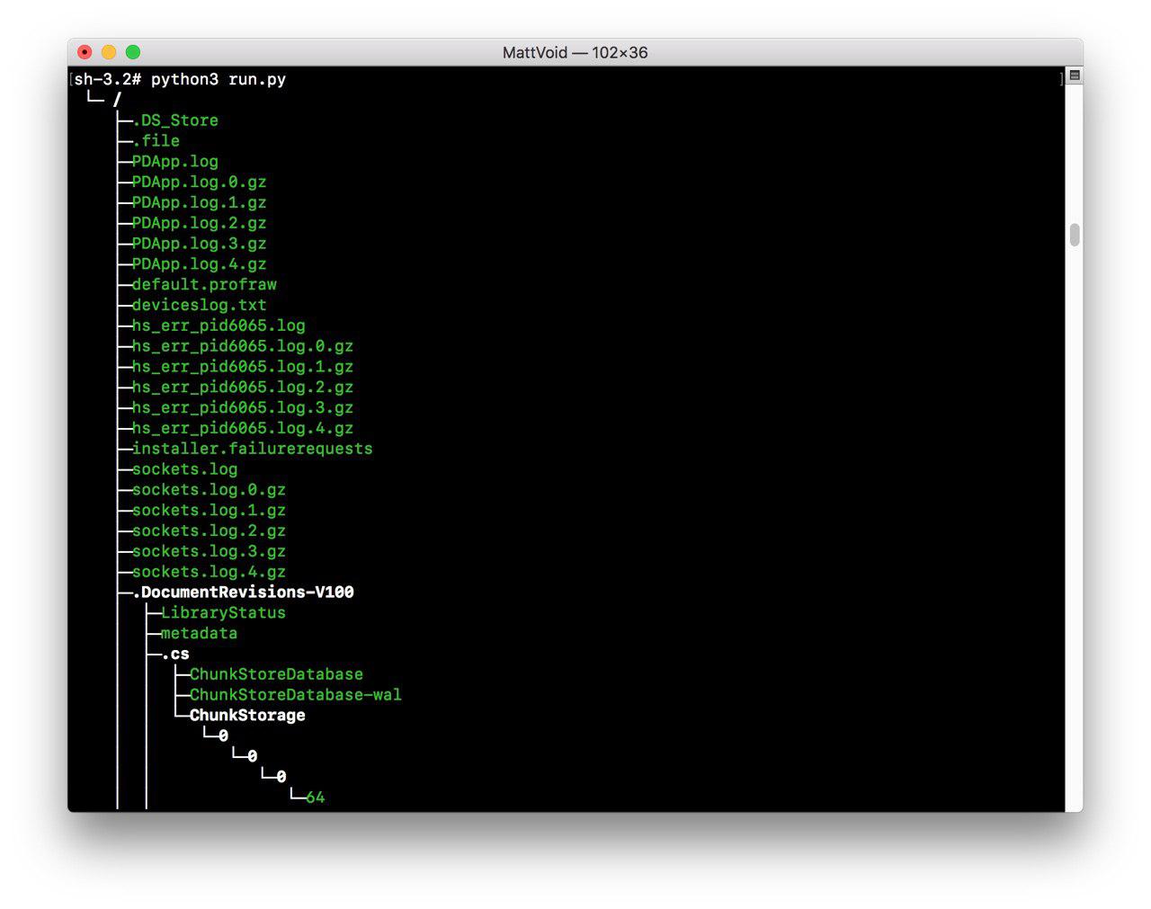1151x909 pixels.
Task: Click the 'sockets.log.0.gz' line
Action: (210, 490)
